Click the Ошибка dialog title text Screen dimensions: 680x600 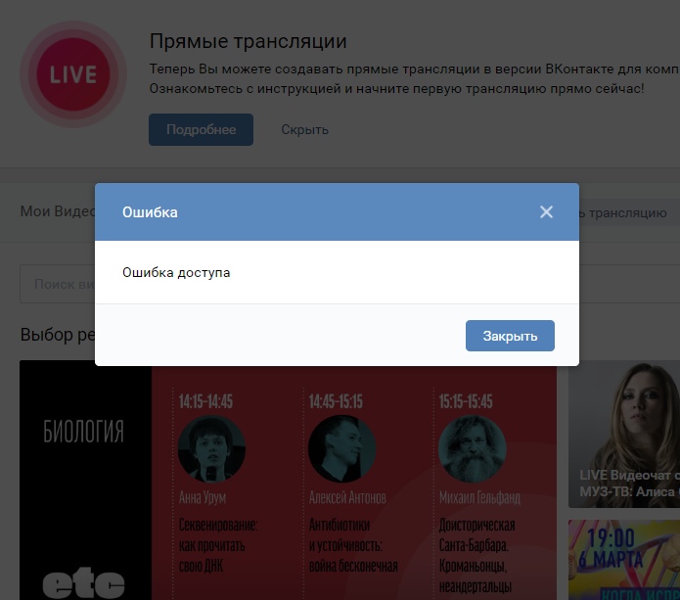(x=150, y=212)
